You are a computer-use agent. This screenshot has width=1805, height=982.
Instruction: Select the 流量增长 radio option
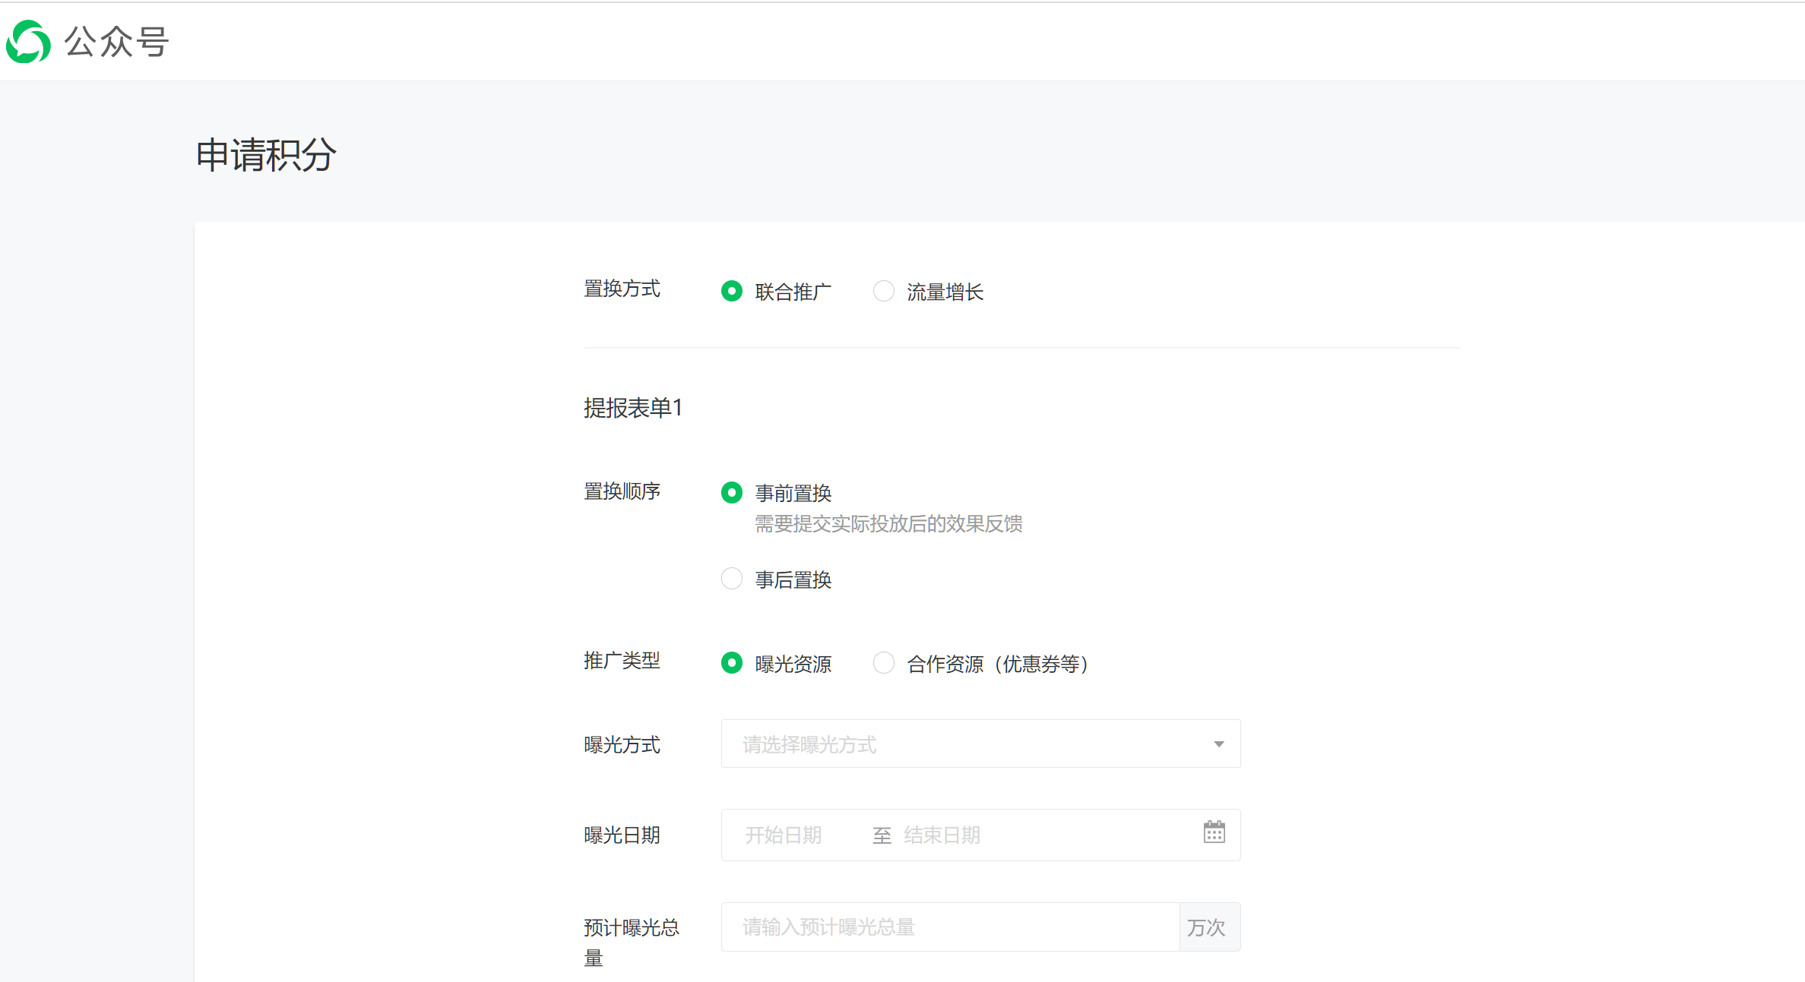pyautogui.click(x=884, y=292)
